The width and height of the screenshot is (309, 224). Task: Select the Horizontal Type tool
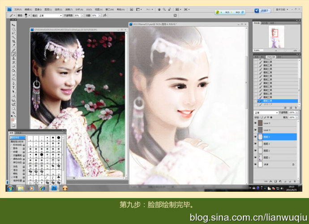13,87
